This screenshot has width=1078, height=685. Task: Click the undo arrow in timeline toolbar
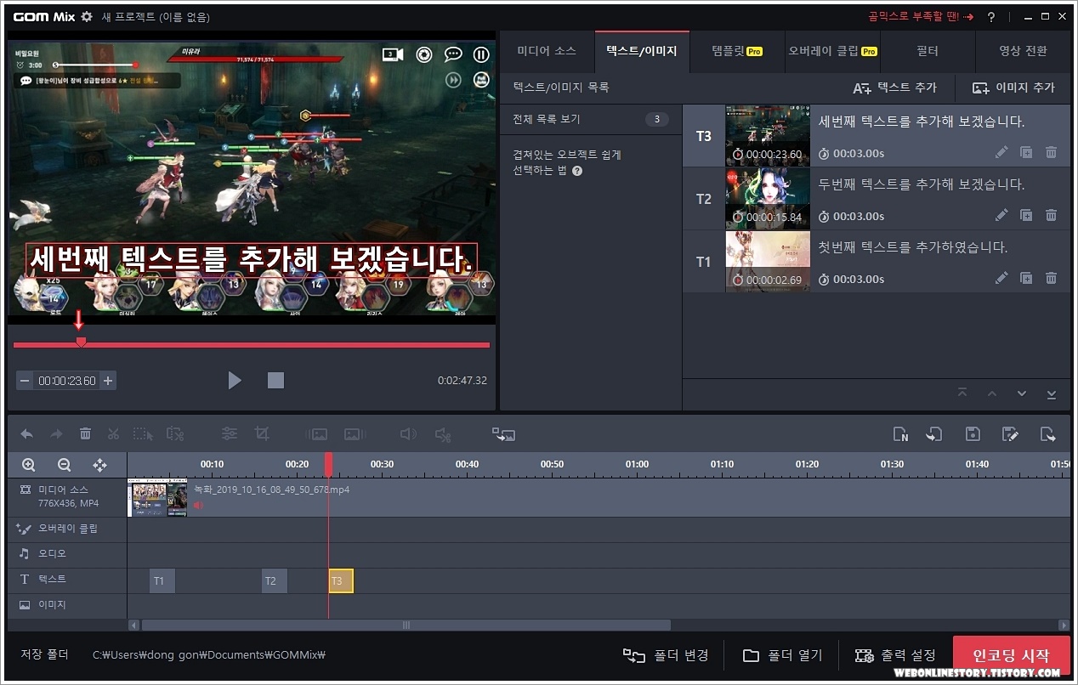coord(27,434)
